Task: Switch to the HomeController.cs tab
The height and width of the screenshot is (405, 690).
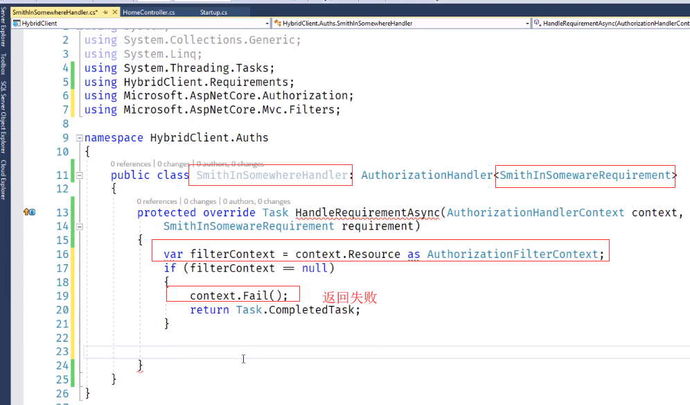Action: coord(149,12)
